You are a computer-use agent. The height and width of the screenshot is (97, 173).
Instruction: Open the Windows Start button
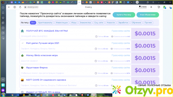3,95
